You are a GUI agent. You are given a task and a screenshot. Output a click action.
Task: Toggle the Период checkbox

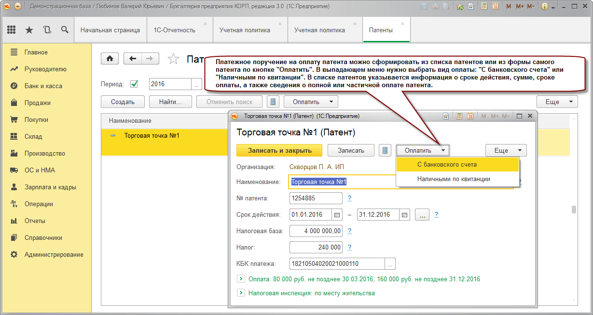point(134,84)
